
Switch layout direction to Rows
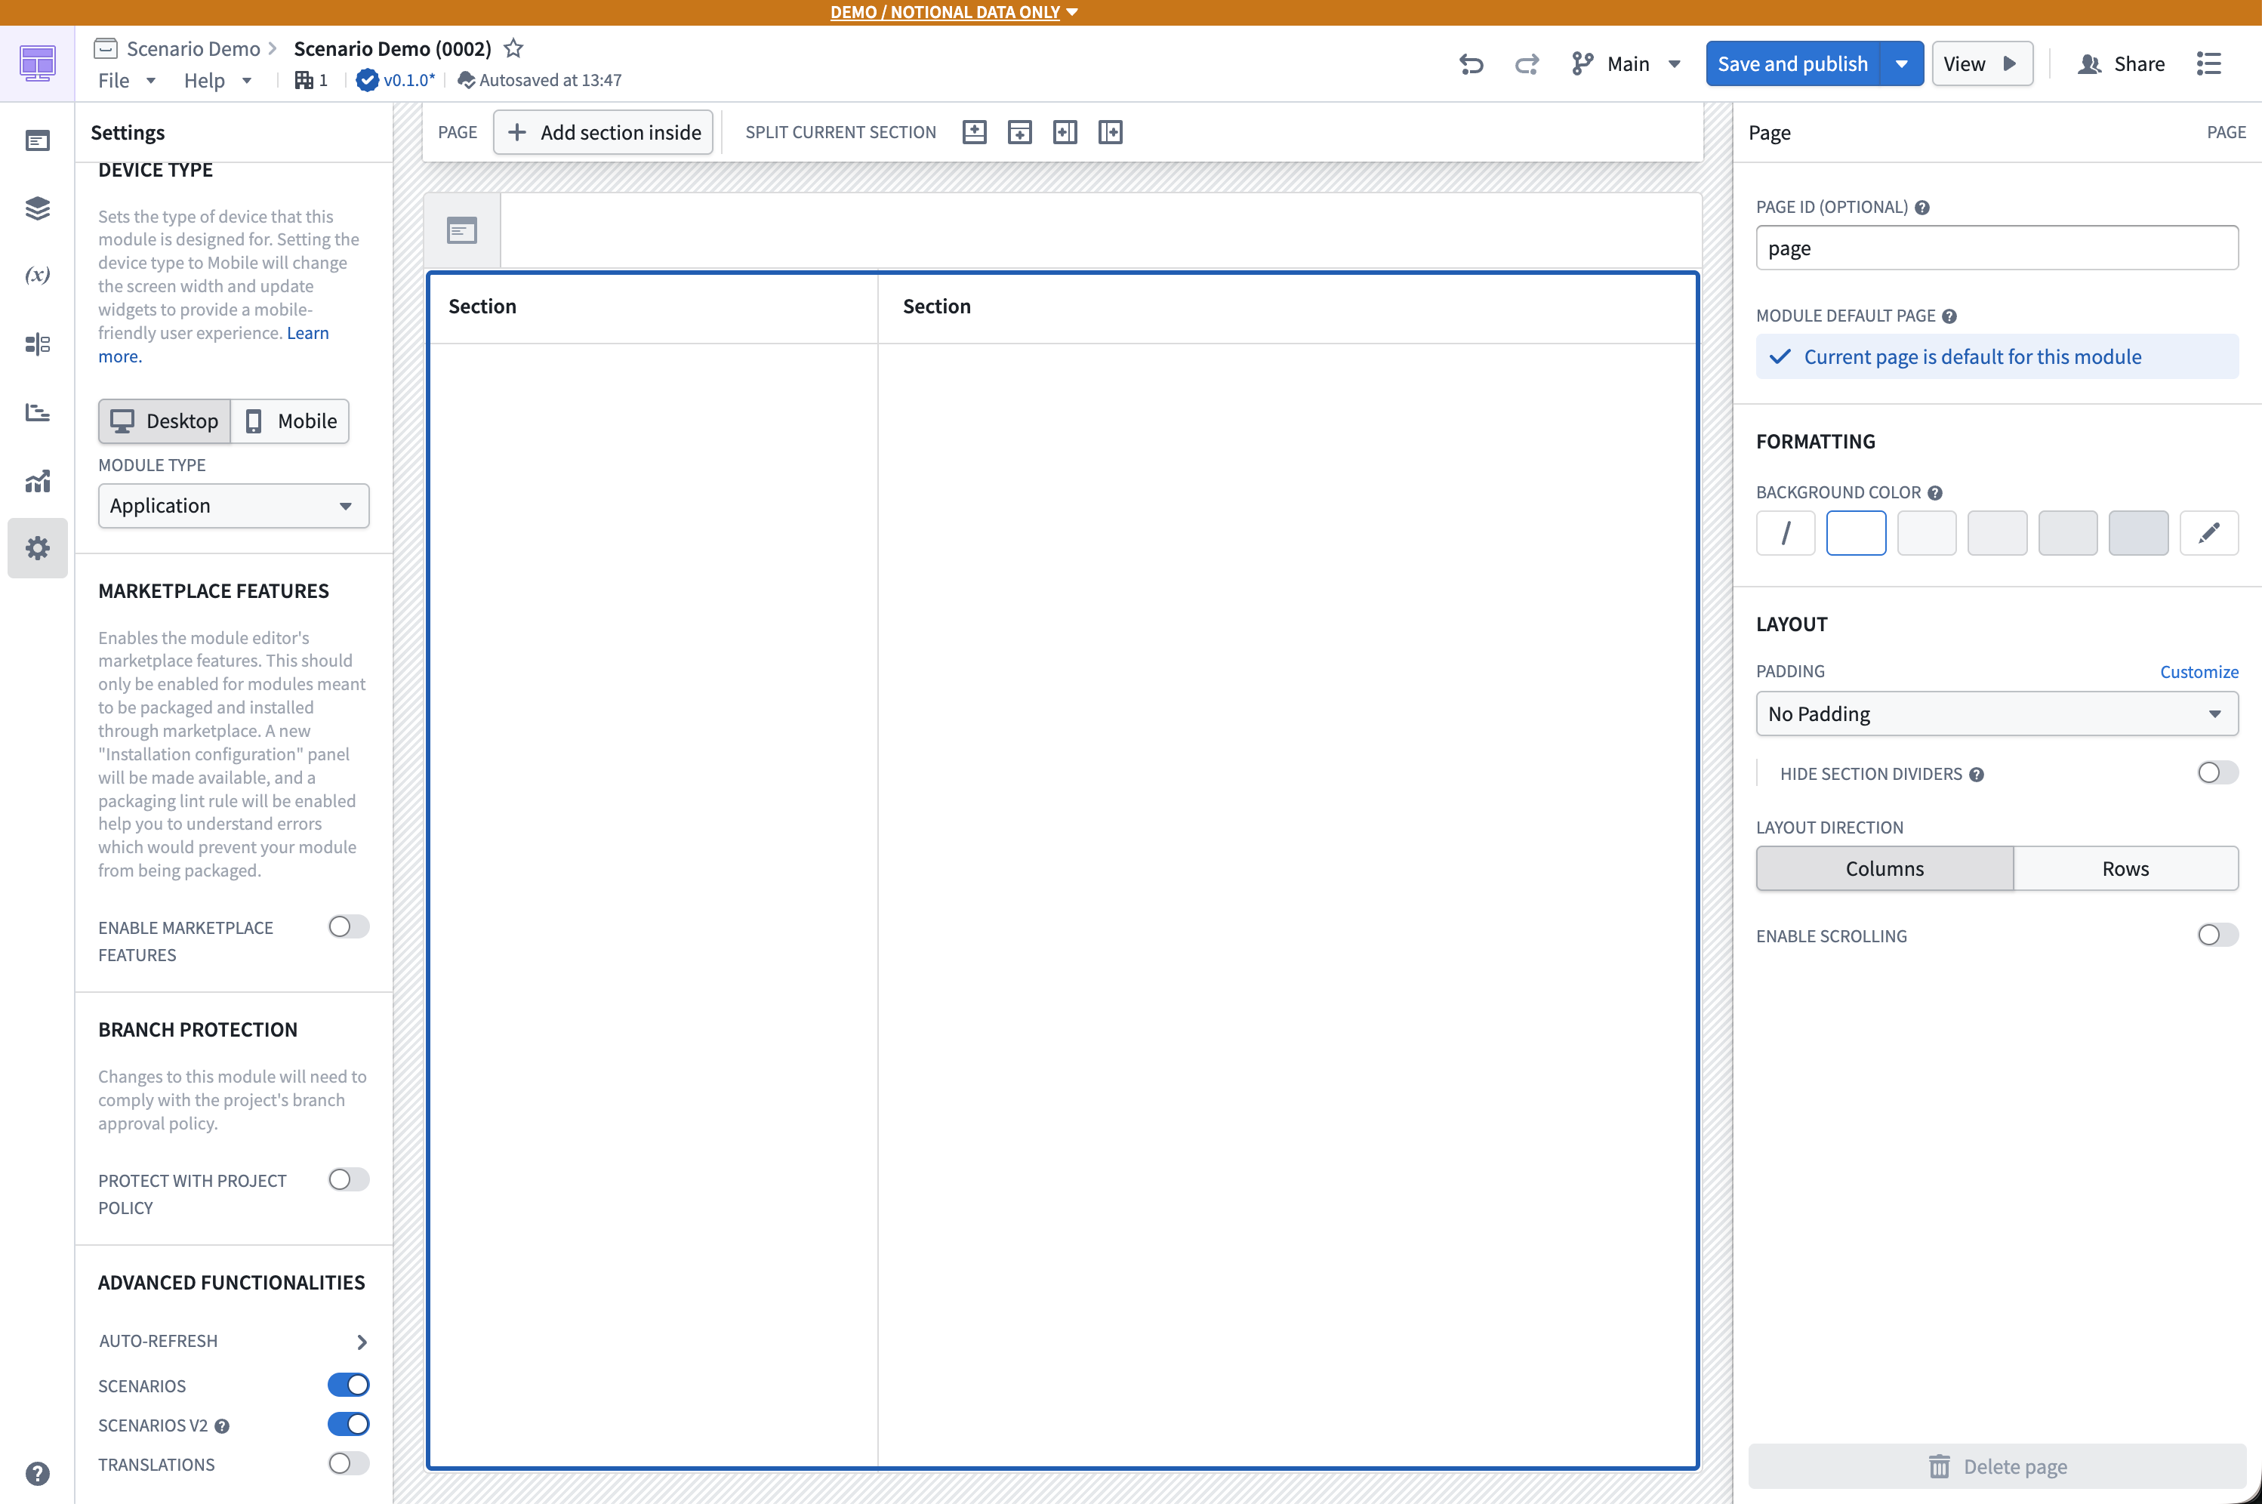pyautogui.click(x=2126, y=868)
